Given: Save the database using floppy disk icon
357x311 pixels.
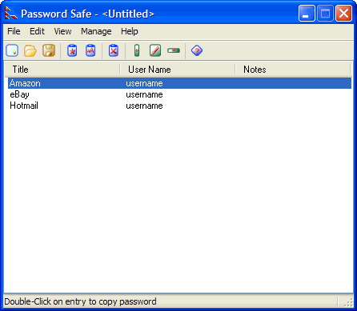Looking at the screenshot, I should point(49,50).
